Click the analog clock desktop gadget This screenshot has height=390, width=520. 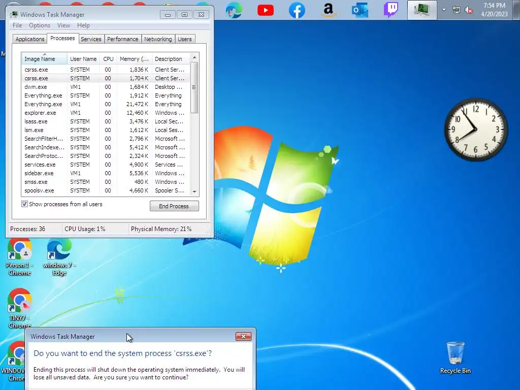coord(475,129)
